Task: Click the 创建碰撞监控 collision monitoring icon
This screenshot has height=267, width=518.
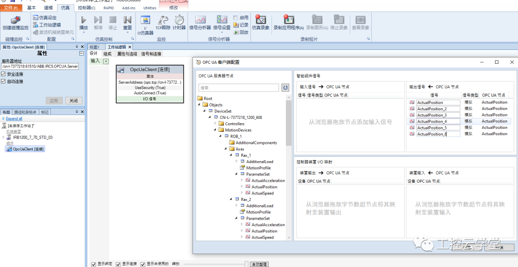Action: [x=15, y=20]
